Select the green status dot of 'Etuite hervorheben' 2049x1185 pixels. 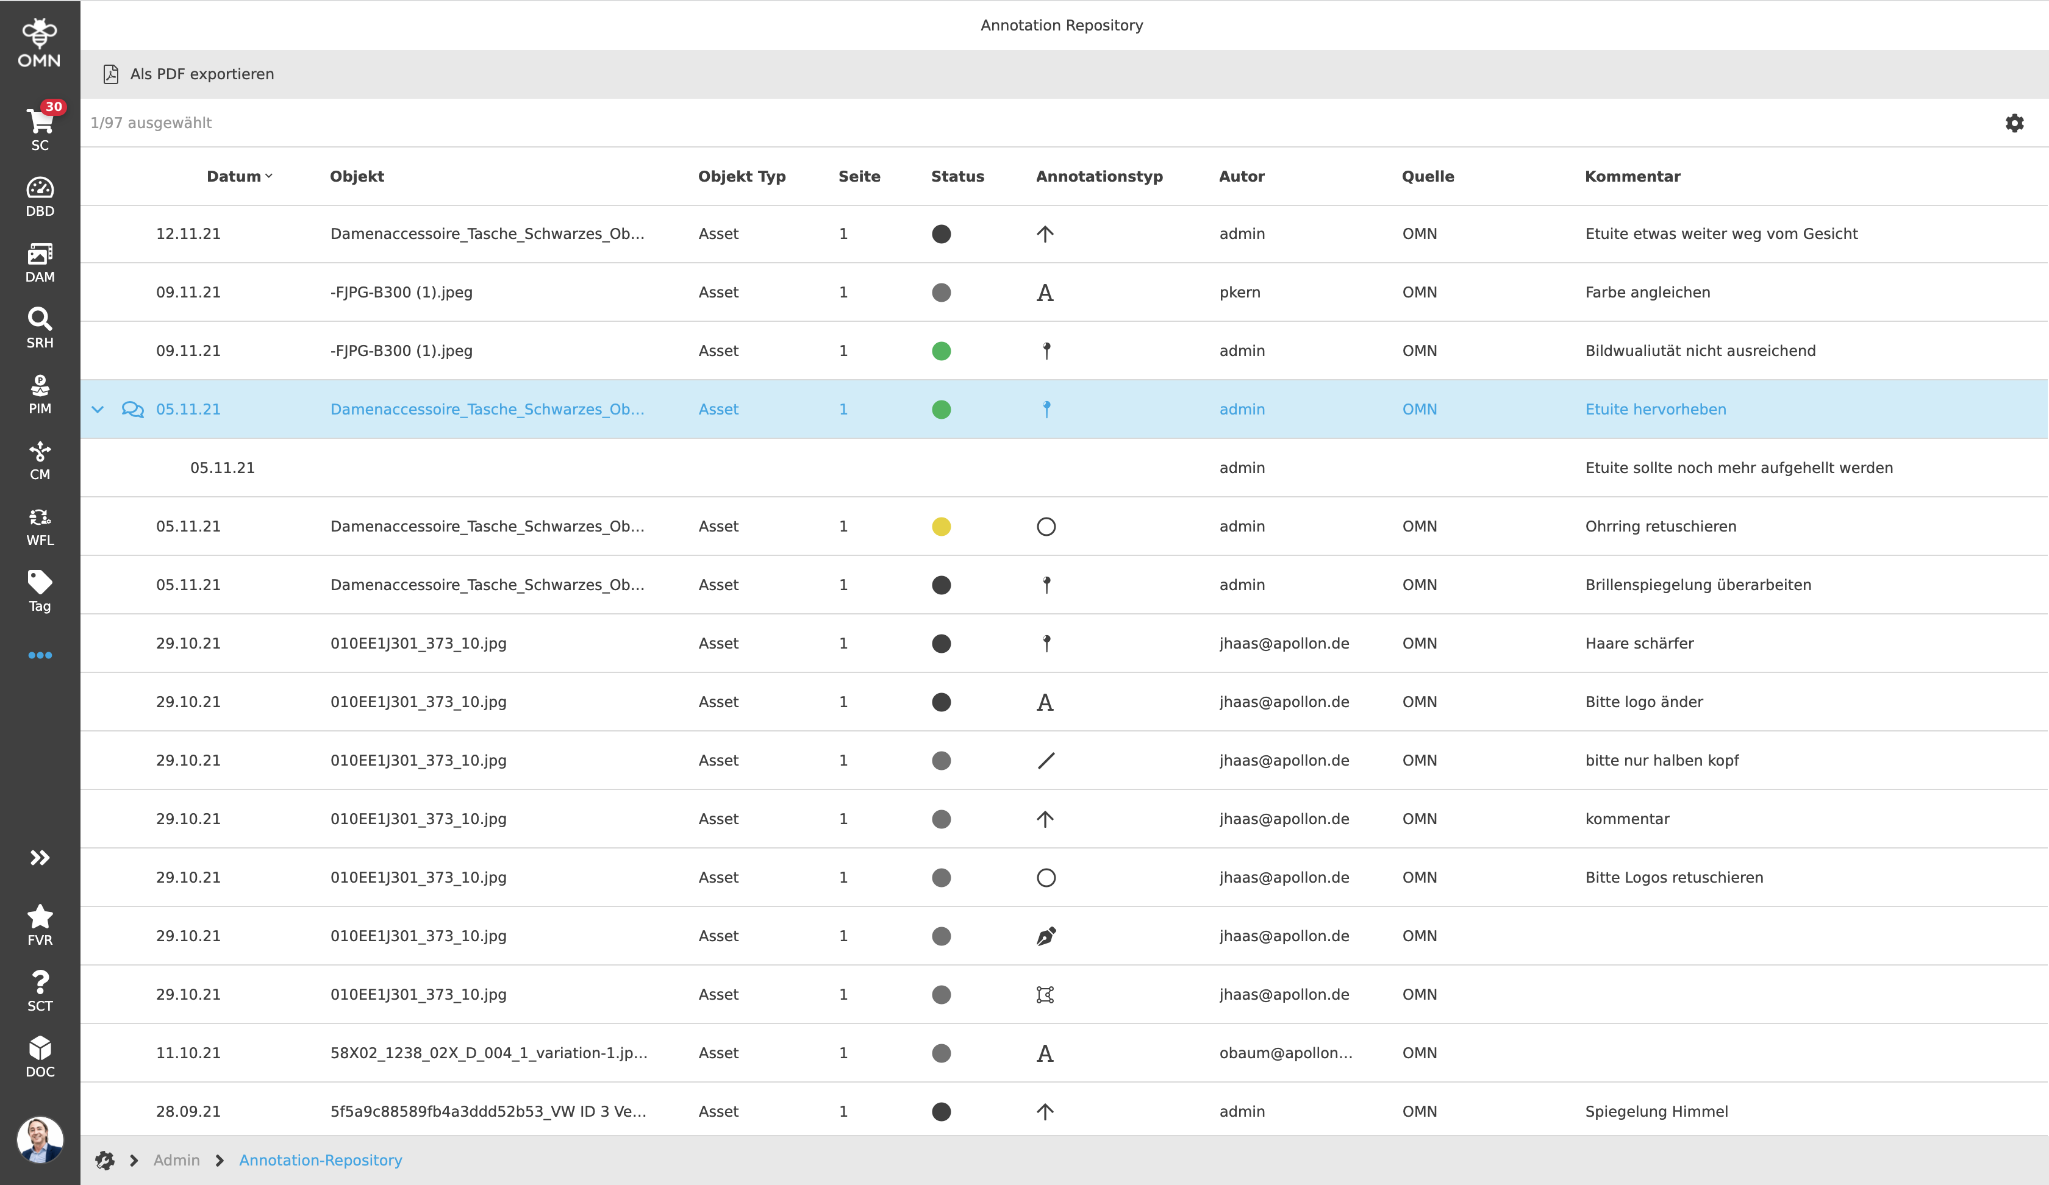point(942,409)
